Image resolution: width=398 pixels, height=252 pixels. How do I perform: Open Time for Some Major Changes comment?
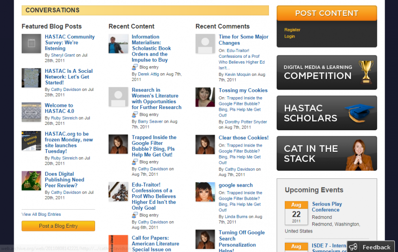(243, 40)
